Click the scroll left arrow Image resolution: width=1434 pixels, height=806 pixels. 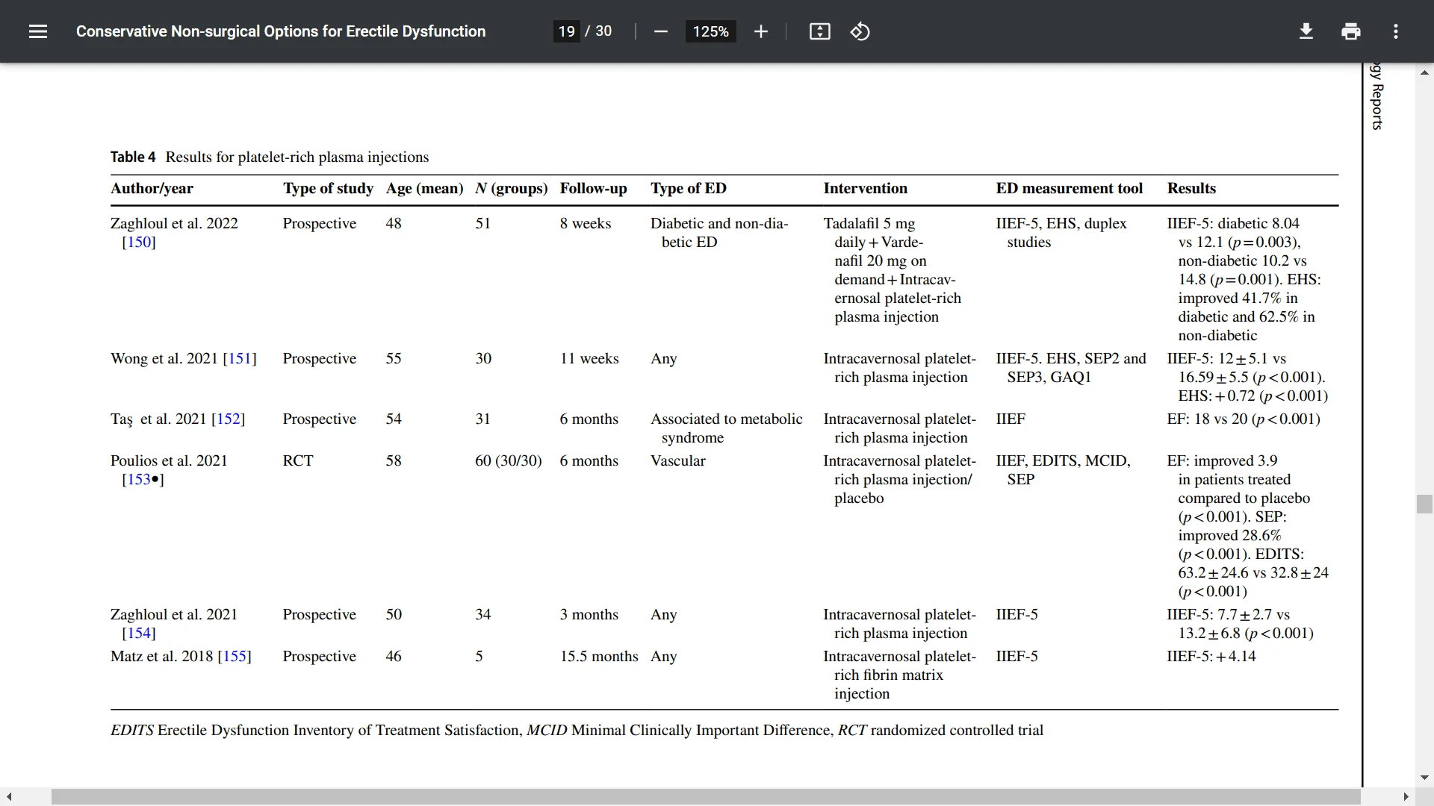click(8, 797)
